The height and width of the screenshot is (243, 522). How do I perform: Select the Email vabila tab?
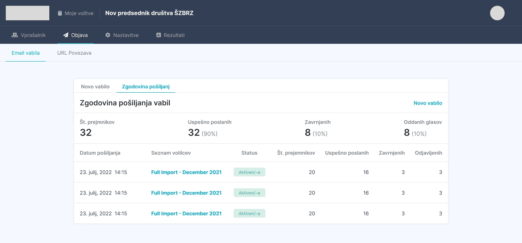[x=25, y=53]
